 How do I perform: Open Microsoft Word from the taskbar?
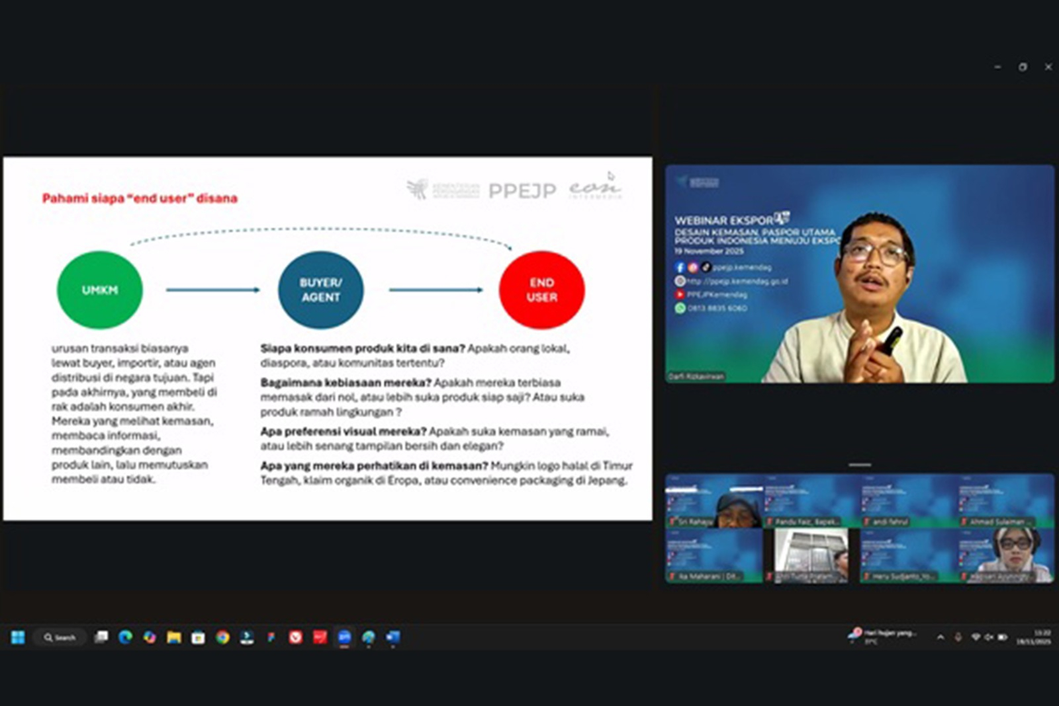[x=393, y=637]
